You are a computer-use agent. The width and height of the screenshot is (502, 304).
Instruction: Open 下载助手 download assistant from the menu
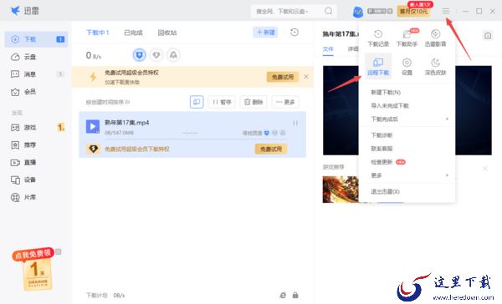click(407, 38)
